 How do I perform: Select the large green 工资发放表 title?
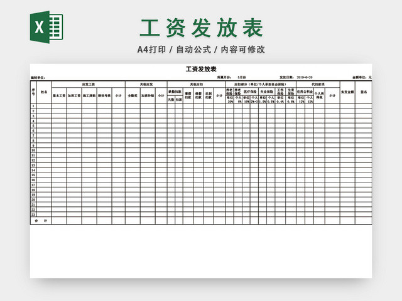tap(201, 28)
